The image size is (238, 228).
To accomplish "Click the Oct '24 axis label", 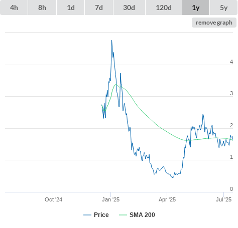I will coord(53,199).
